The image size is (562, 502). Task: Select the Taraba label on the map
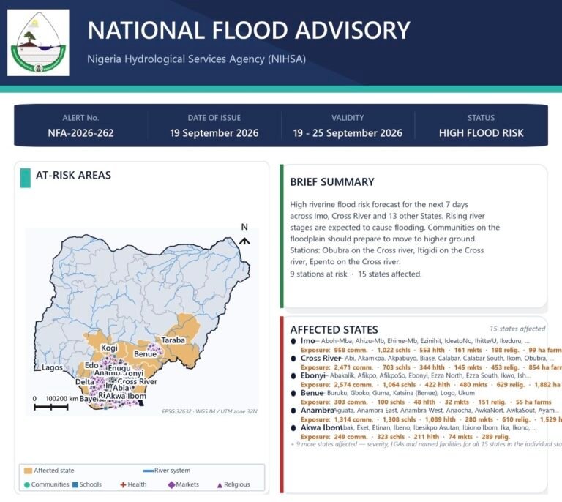point(173,340)
